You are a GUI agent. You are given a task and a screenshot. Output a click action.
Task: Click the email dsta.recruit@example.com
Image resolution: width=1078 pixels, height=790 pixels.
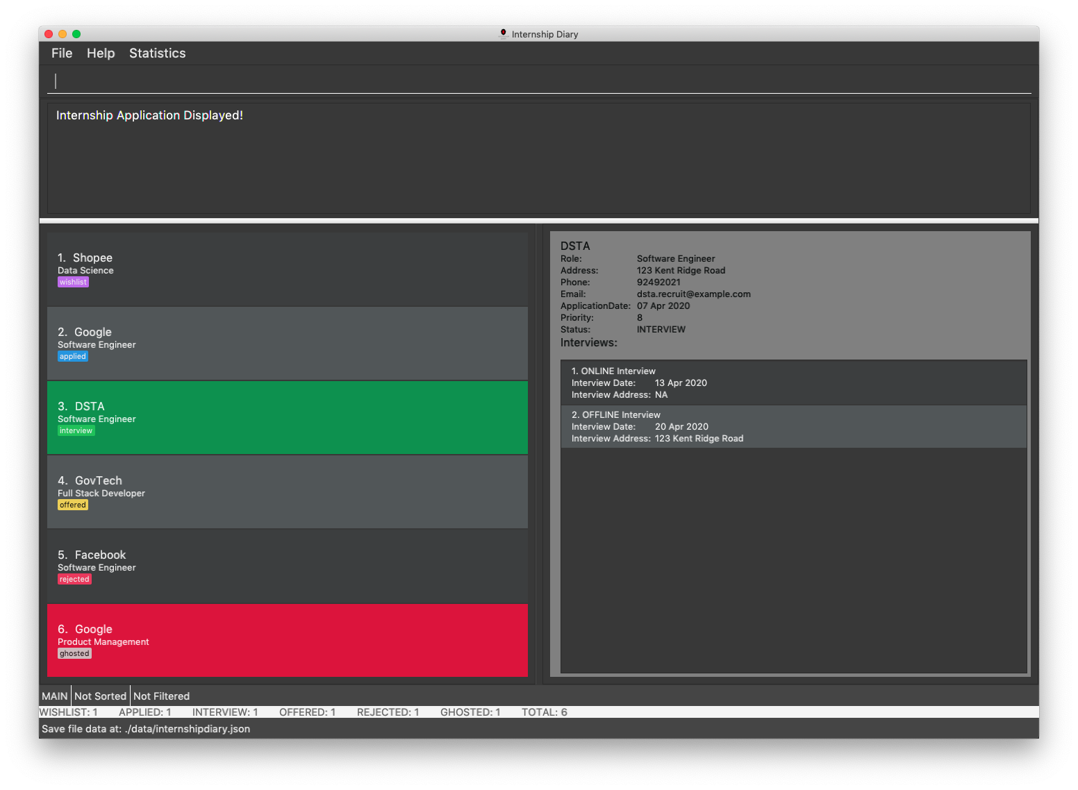[x=694, y=294]
